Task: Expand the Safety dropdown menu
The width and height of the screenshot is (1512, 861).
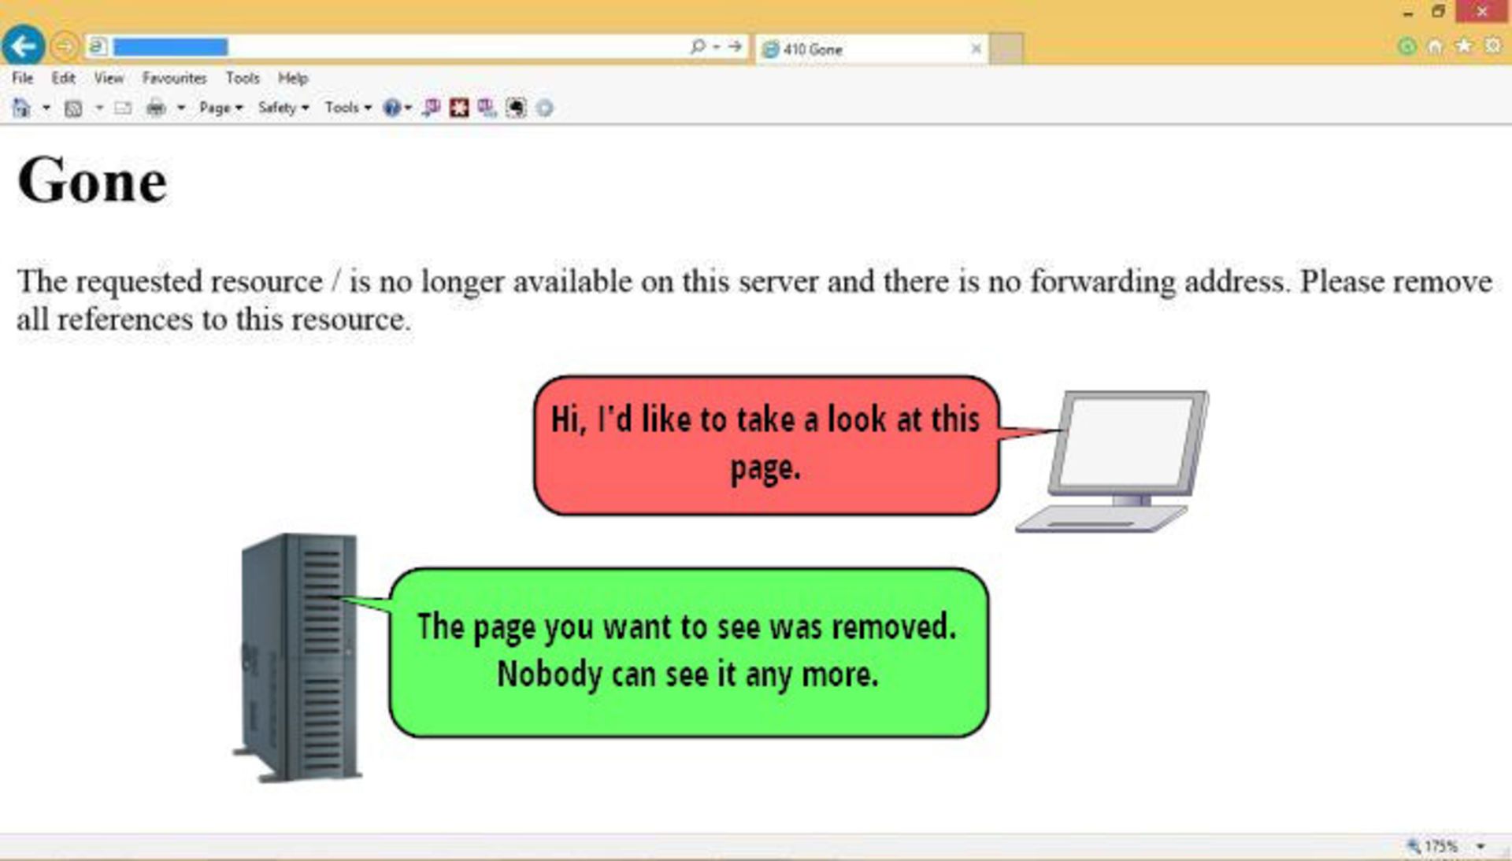Action: (x=283, y=108)
